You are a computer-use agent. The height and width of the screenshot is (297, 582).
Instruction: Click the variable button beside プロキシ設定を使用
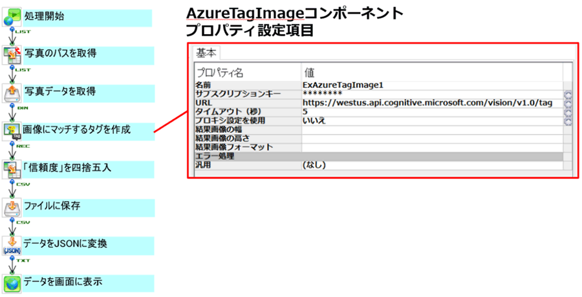568,122
